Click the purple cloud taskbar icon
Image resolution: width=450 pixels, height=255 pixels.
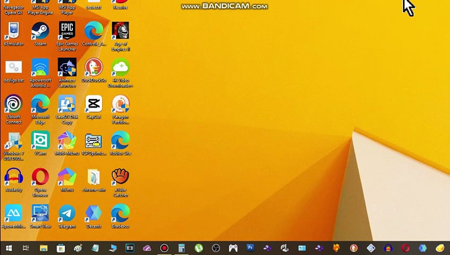tap(147, 248)
